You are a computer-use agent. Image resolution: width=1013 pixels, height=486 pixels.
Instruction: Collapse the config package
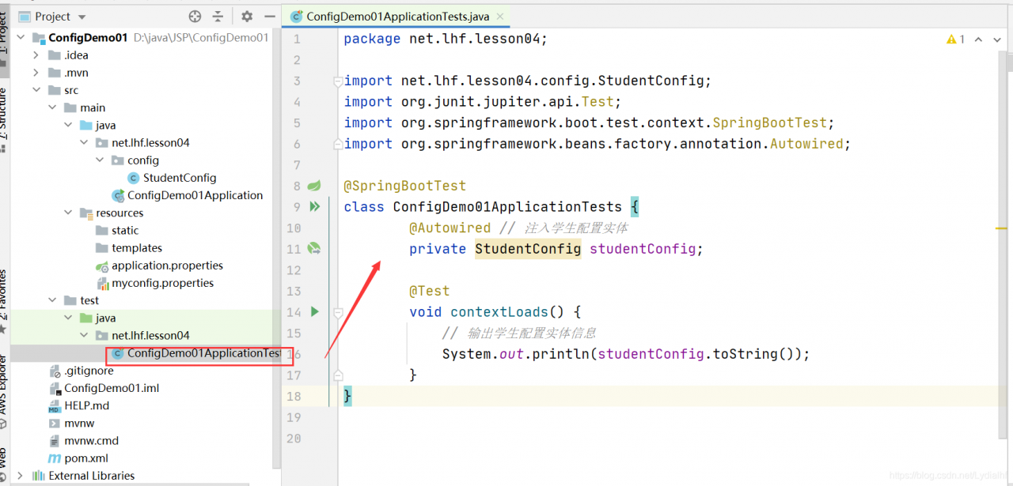click(99, 160)
